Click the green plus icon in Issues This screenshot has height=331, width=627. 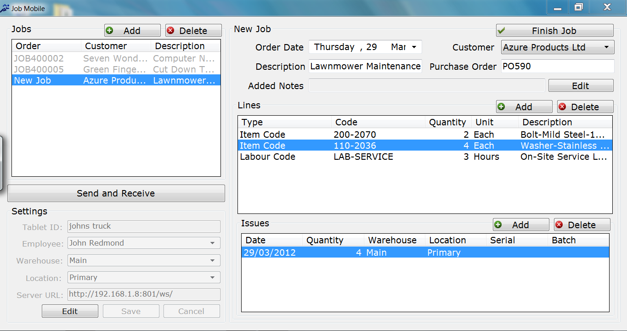[498, 224]
